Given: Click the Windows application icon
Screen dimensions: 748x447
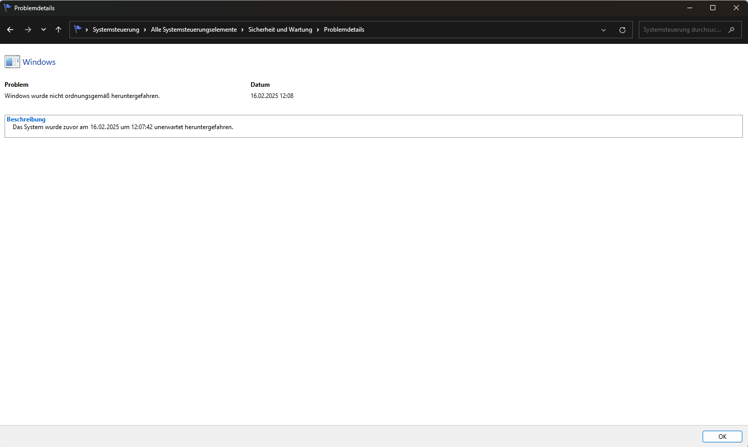Looking at the screenshot, I should point(12,62).
